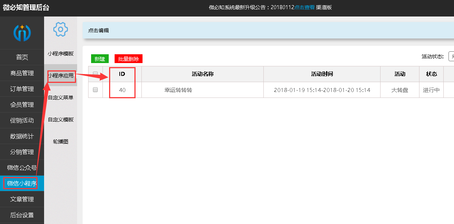Open the 点击查看 announcement link
This screenshot has width=454, height=224.
coord(305,7)
